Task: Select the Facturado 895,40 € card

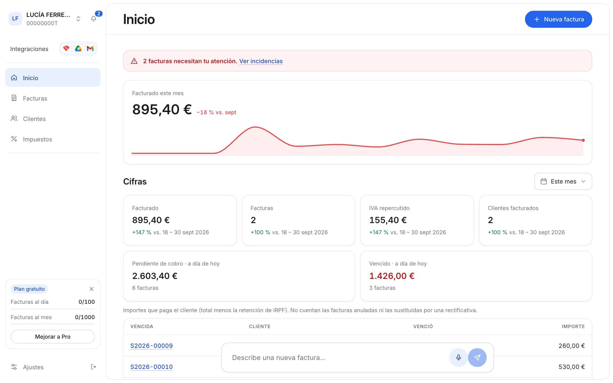Action: click(180, 220)
